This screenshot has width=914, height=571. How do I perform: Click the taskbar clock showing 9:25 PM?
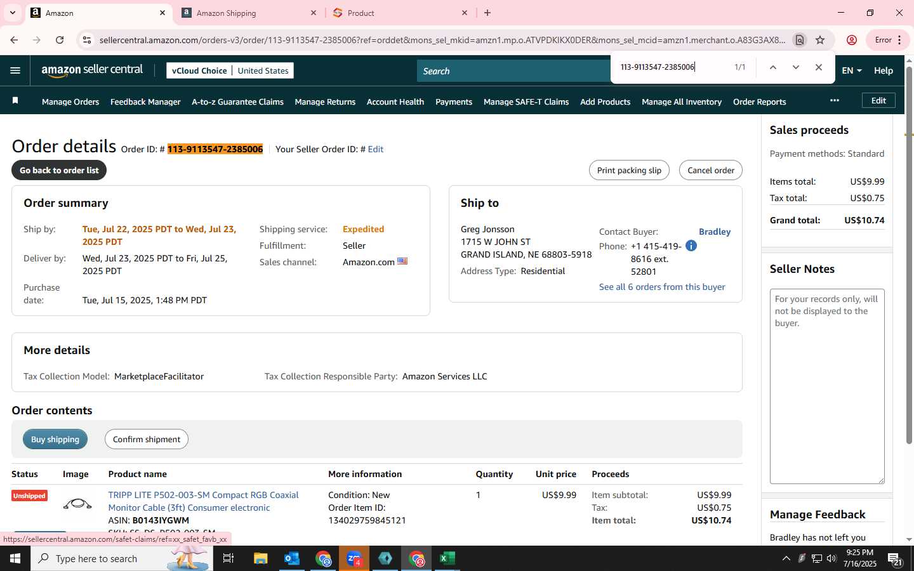pos(859,558)
